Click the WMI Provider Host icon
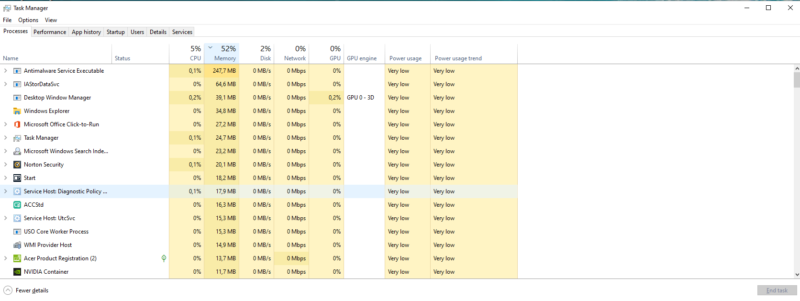The height and width of the screenshot is (301, 800). click(17, 245)
